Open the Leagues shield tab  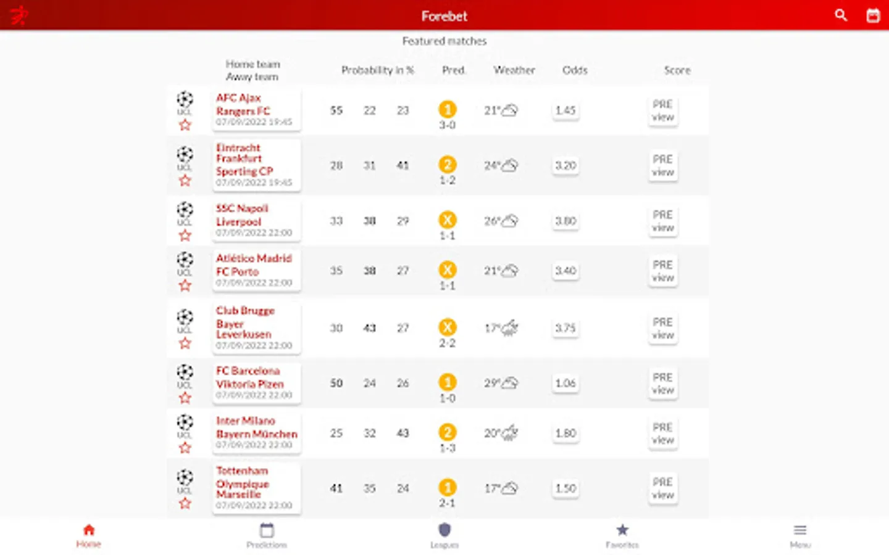444,535
